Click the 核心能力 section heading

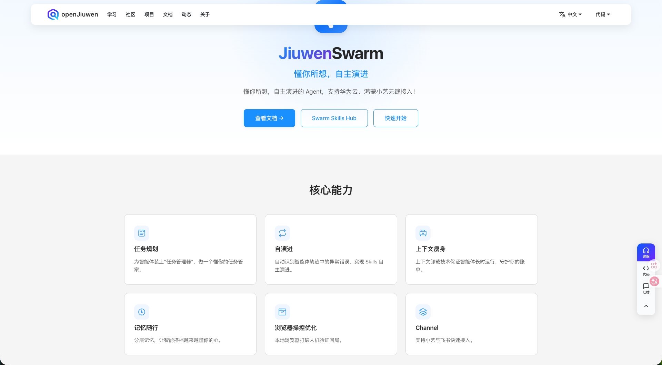[331, 190]
